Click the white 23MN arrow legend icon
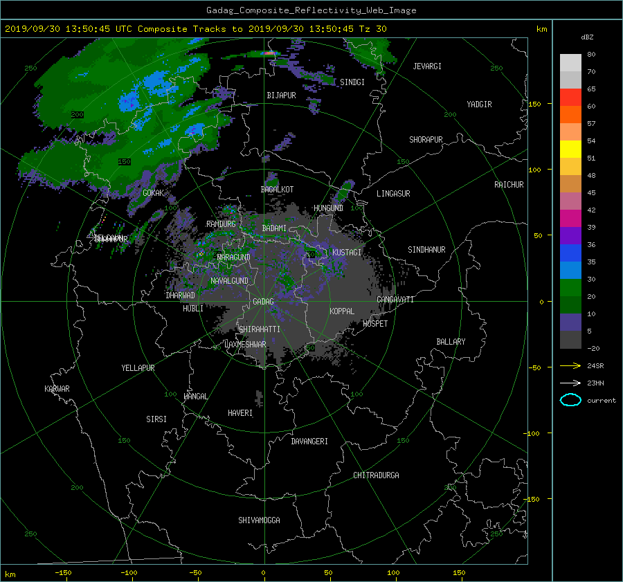This screenshot has height=582, width=623. click(570, 383)
